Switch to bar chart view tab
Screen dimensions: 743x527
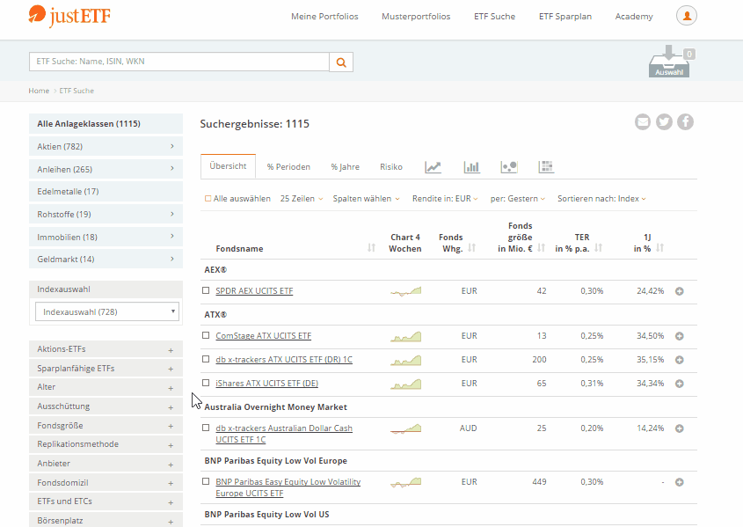point(471,167)
